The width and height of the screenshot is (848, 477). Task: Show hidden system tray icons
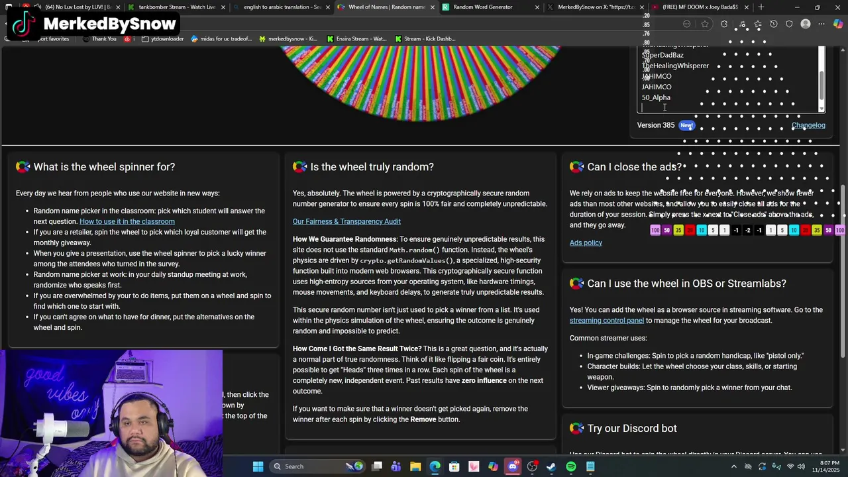[733, 466]
